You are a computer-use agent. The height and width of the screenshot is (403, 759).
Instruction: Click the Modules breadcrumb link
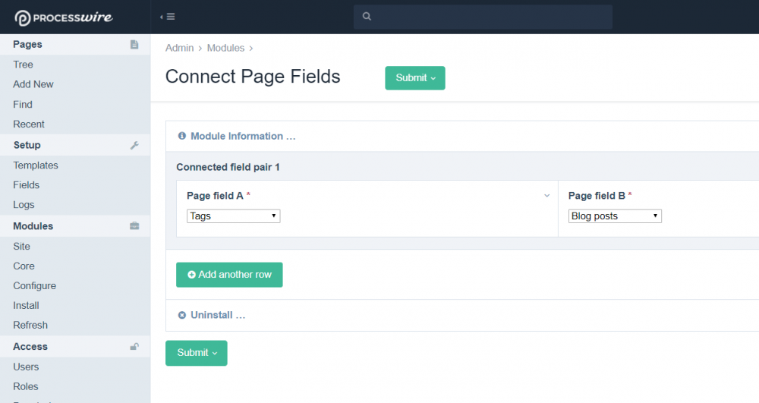point(225,48)
